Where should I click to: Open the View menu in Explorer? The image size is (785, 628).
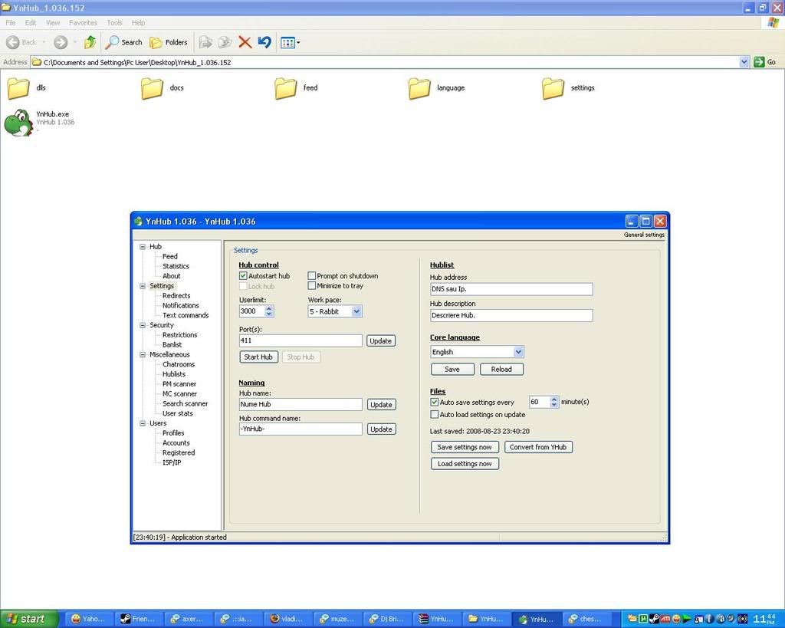tap(53, 22)
